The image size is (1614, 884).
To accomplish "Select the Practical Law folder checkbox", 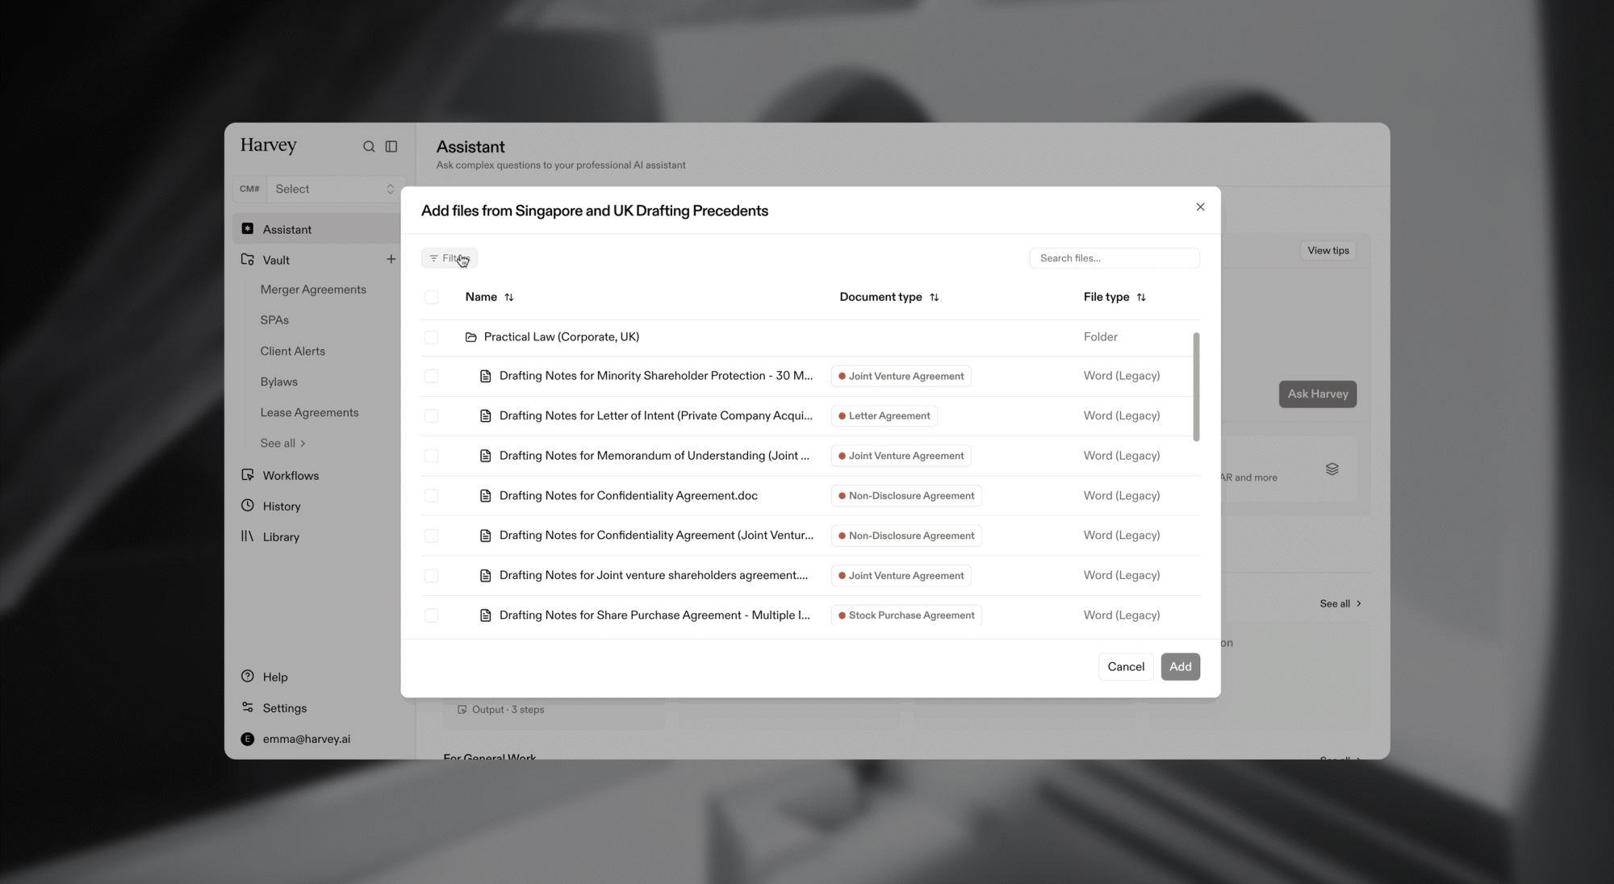I will coord(432,337).
